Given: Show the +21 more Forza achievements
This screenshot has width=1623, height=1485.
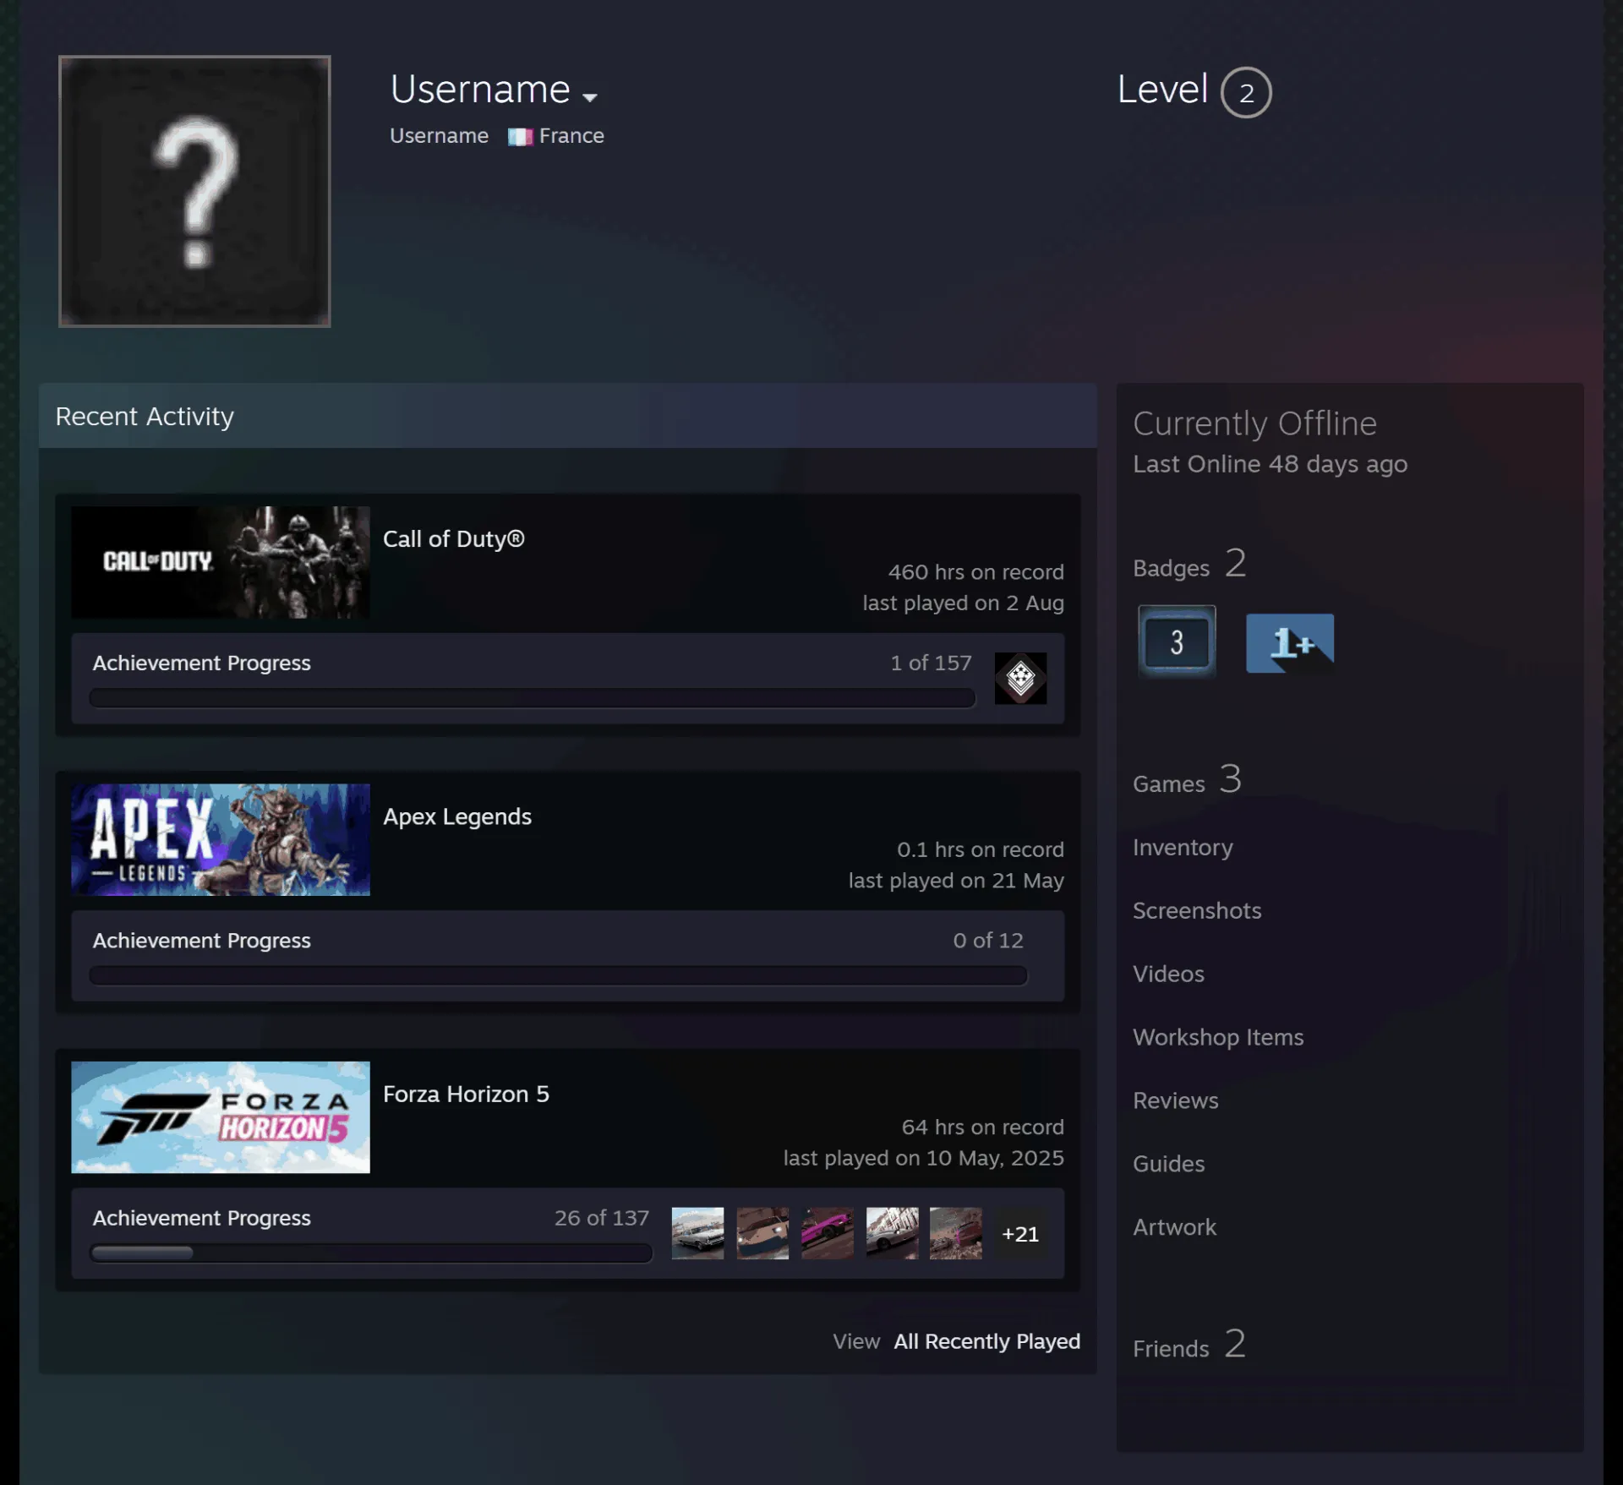Looking at the screenshot, I should [x=1020, y=1234].
